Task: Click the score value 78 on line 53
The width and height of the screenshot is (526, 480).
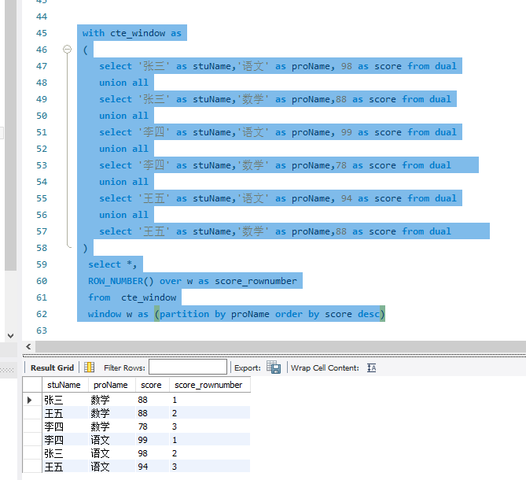Action: pyautogui.click(x=341, y=165)
